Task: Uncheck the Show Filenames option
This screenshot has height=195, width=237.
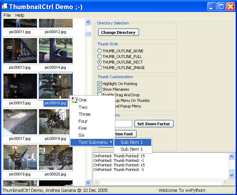Action: point(100,89)
